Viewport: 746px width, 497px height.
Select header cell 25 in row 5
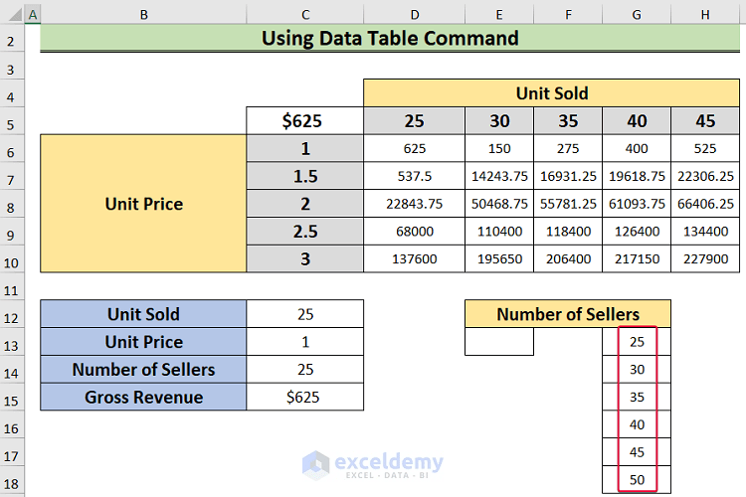pos(415,121)
